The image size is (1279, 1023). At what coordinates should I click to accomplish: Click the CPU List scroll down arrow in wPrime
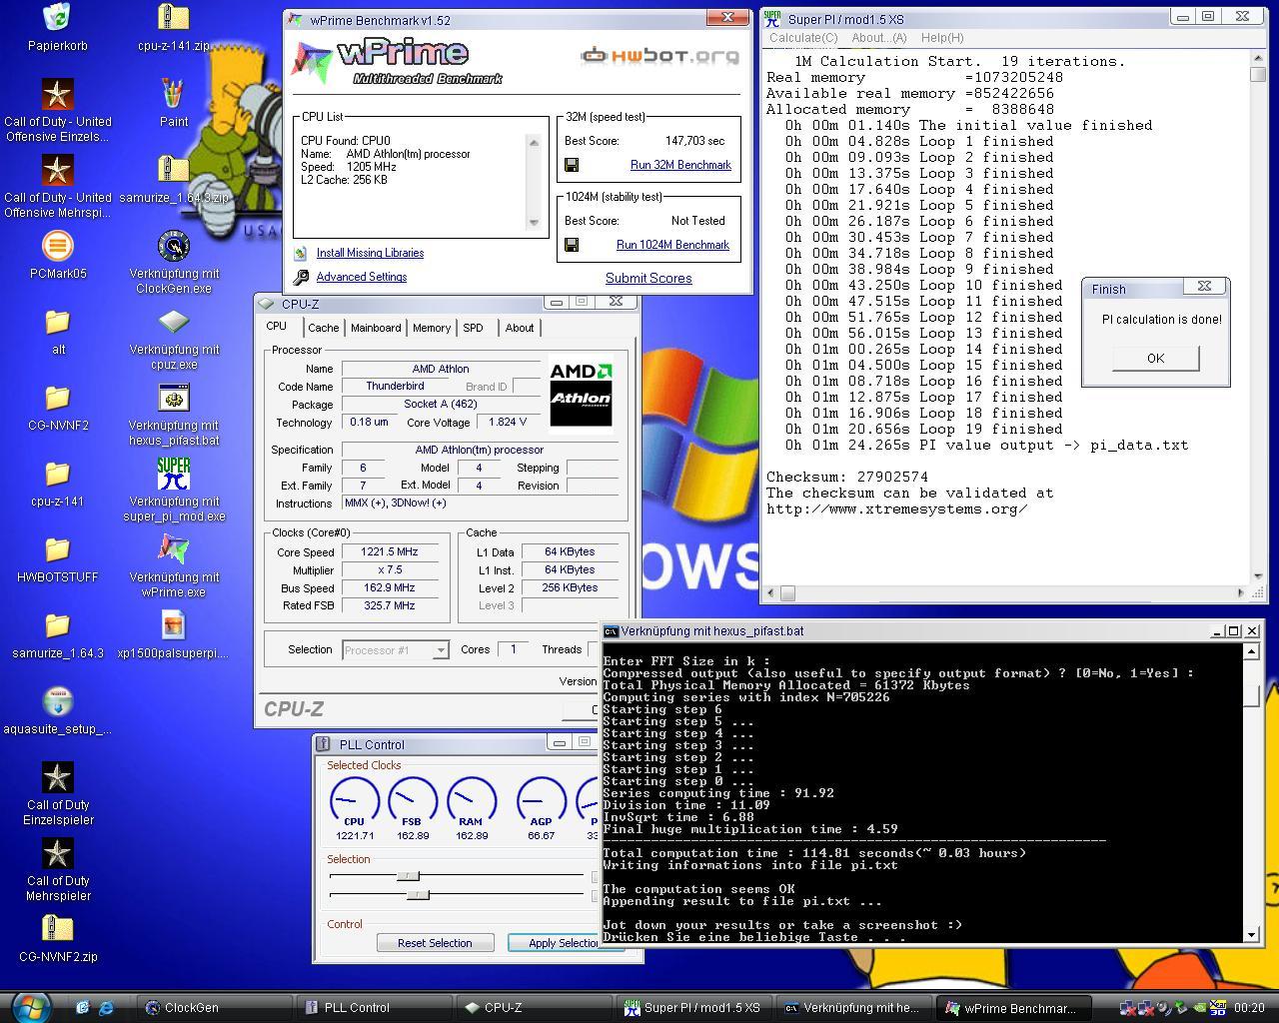[534, 222]
